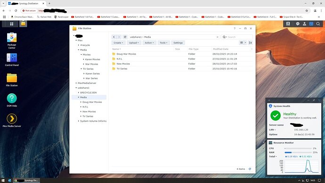325x183 pixels.
Task: Change File Station sort order icon
Action: click(251, 43)
